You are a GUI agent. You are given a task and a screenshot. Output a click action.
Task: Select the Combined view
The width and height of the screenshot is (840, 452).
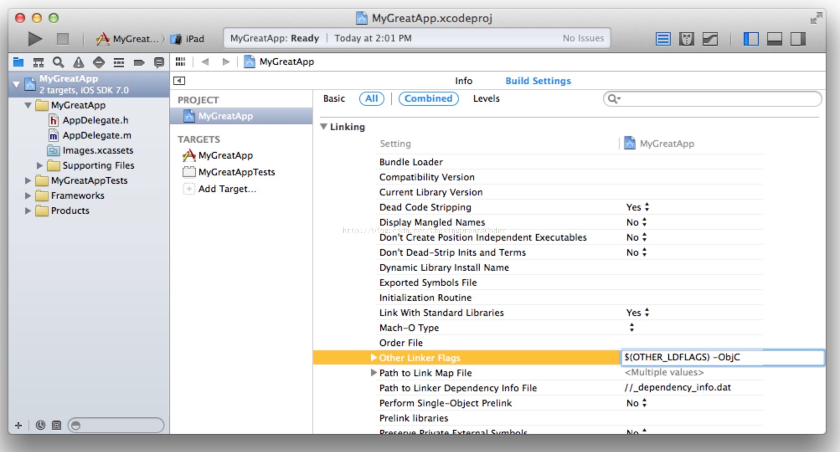428,98
